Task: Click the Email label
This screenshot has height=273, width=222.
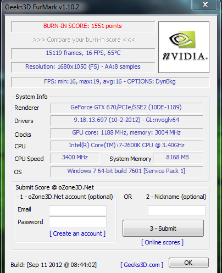Action: pyautogui.click(x=24, y=209)
